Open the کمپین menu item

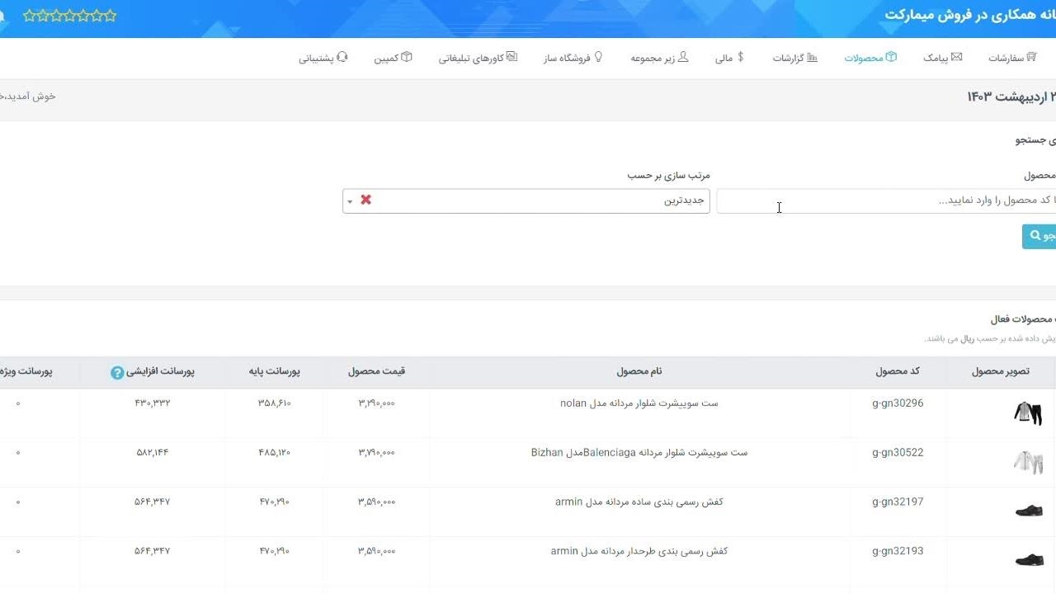(x=393, y=59)
